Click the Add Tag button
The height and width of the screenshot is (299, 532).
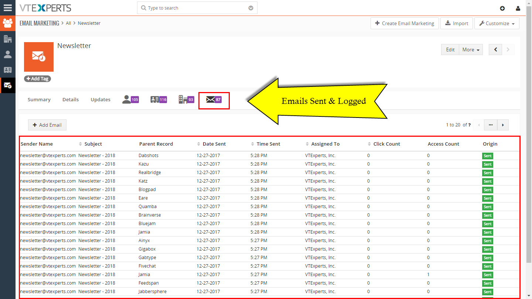[x=37, y=79]
